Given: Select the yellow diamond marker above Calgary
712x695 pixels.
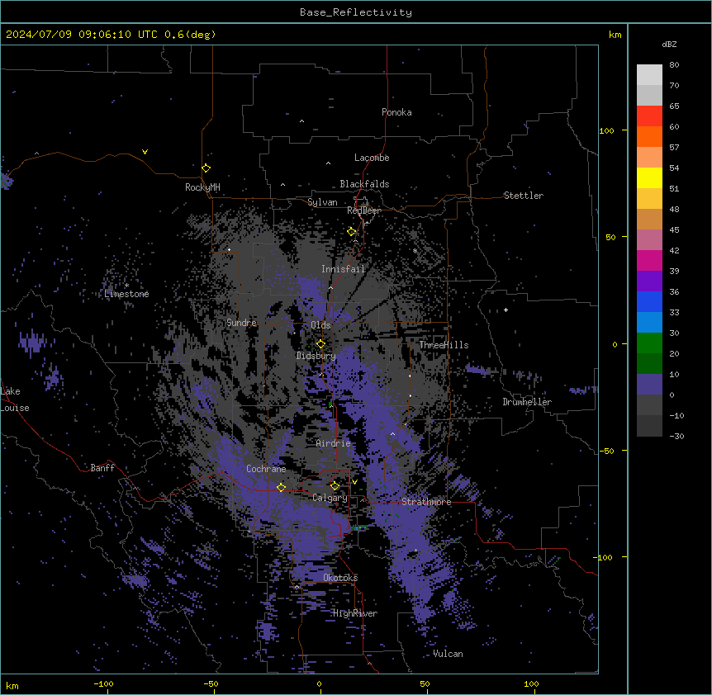Looking at the screenshot, I should click(335, 486).
